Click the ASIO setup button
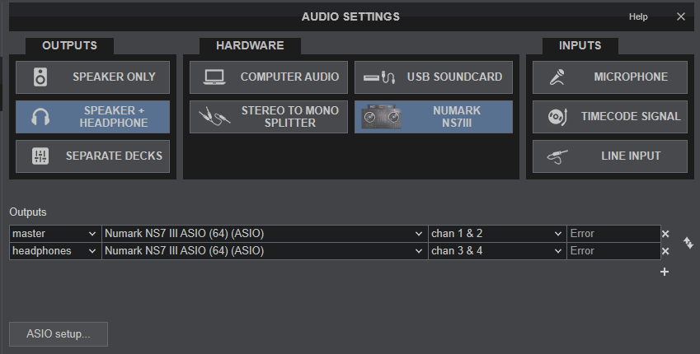 click(x=58, y=334)
